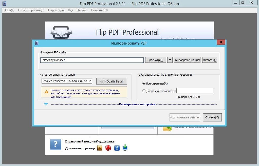The image size is (259, 166).
Task: Open the Файл(F) menu
Action: (9, 10)
